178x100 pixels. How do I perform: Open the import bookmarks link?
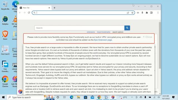[x=103, y=32]
